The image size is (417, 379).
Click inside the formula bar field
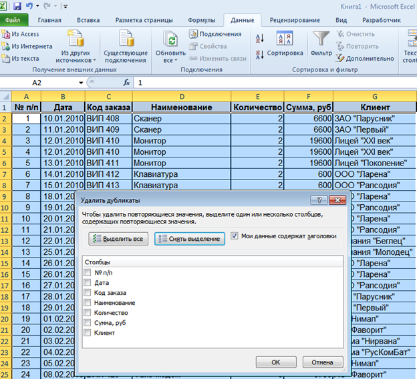click(267, 83)
